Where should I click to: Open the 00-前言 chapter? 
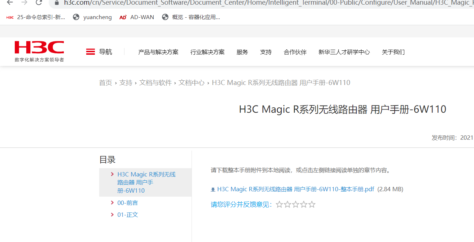128,203
